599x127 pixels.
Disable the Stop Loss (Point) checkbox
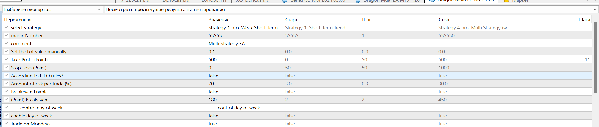tap(6, 68)
